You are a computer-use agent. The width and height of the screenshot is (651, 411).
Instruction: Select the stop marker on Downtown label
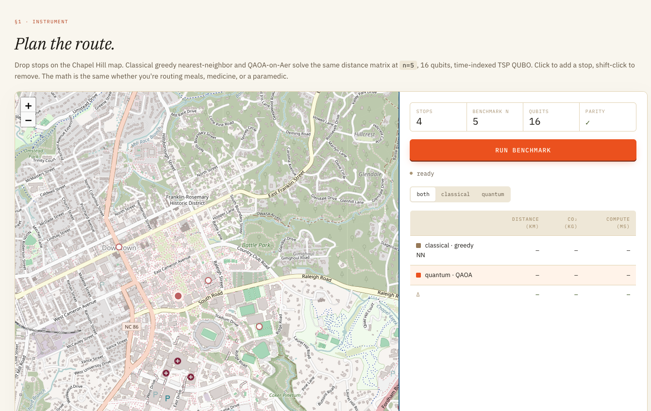click(118, 247)
